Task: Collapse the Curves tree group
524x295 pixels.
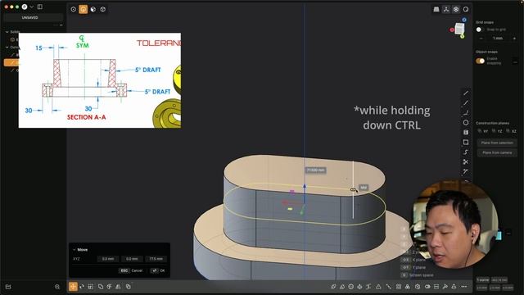Action: coord(7,48)
